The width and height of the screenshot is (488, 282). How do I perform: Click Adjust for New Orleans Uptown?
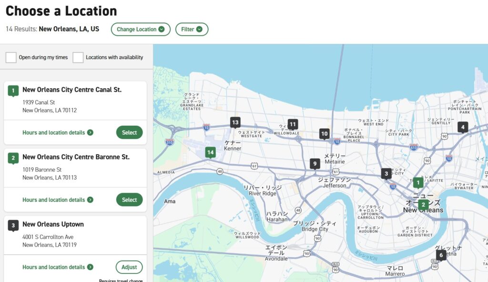click(x=129, y=267)
